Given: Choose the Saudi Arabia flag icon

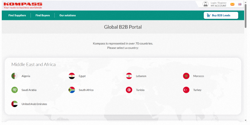Looking at the screenshot, I should click(14, 90).
